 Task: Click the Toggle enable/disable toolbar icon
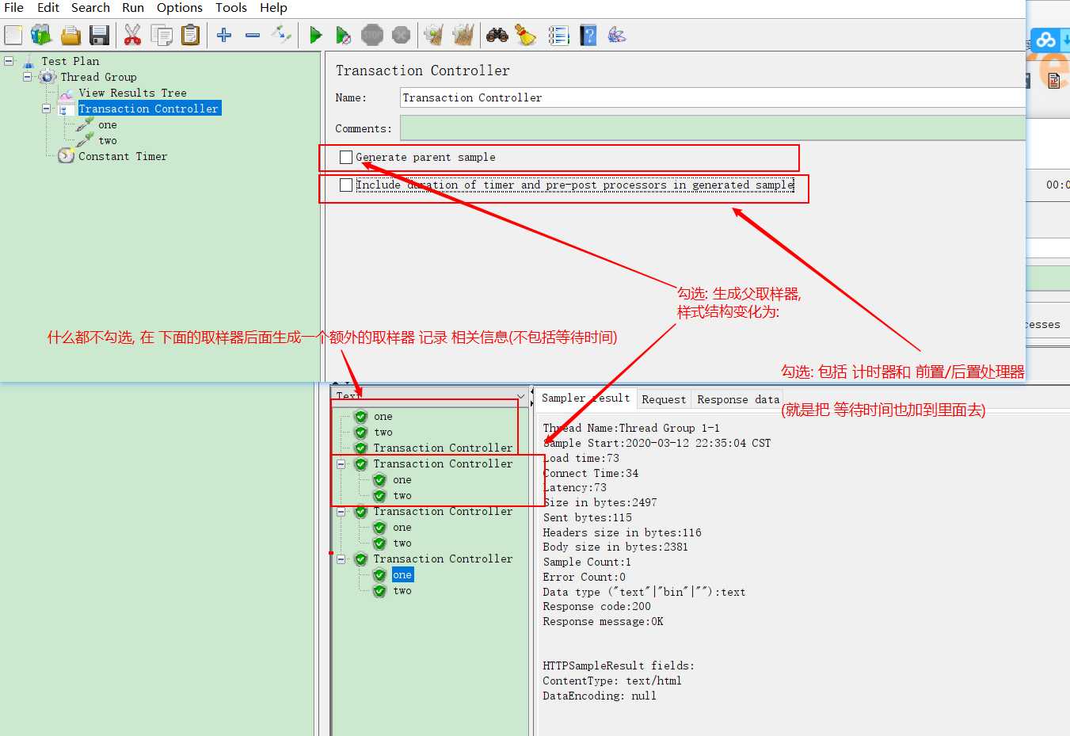click(x=281, y=35)
